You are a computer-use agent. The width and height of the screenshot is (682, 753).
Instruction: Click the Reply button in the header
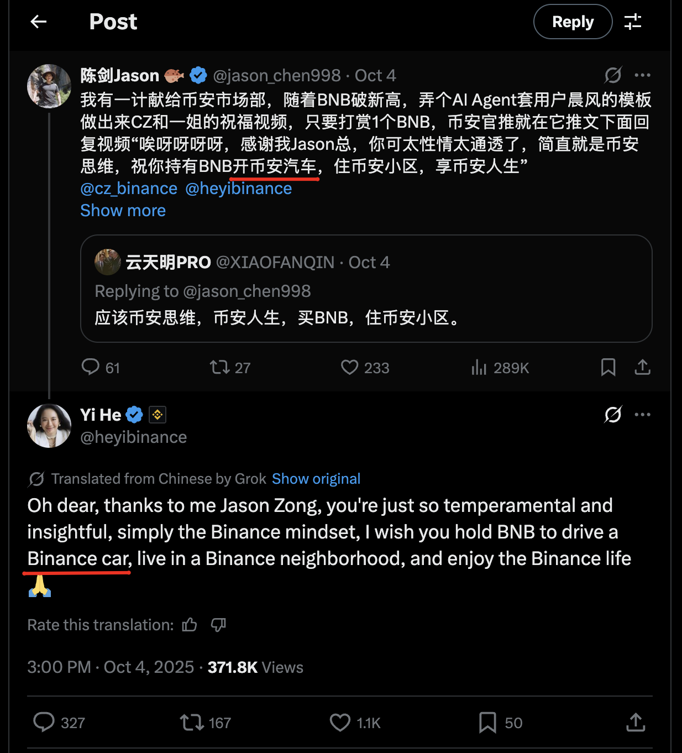pyautogui.click(x=573, y=22)
